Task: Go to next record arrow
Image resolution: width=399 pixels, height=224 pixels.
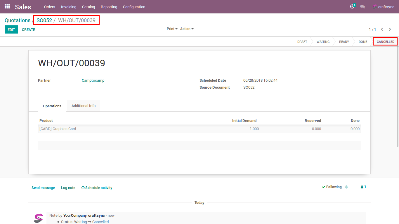Action: click(x=390, y=29)
